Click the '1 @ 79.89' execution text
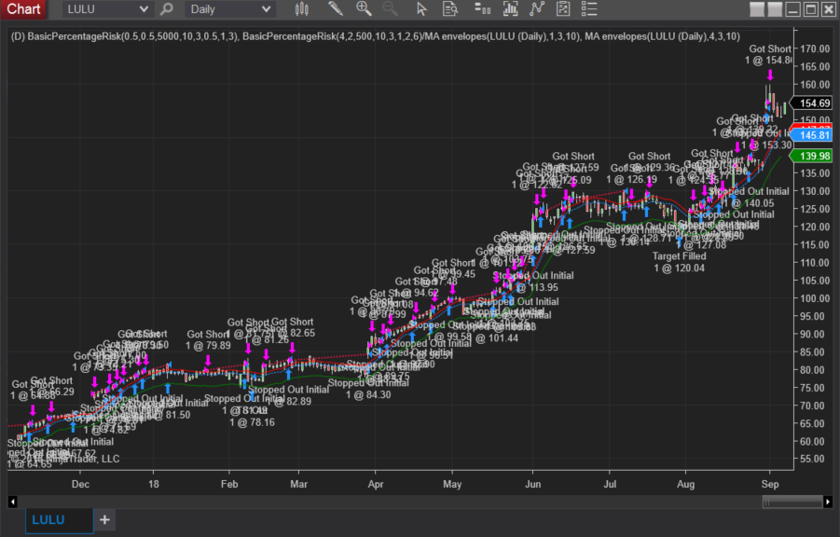840x537 pixels. pos(208,346)
